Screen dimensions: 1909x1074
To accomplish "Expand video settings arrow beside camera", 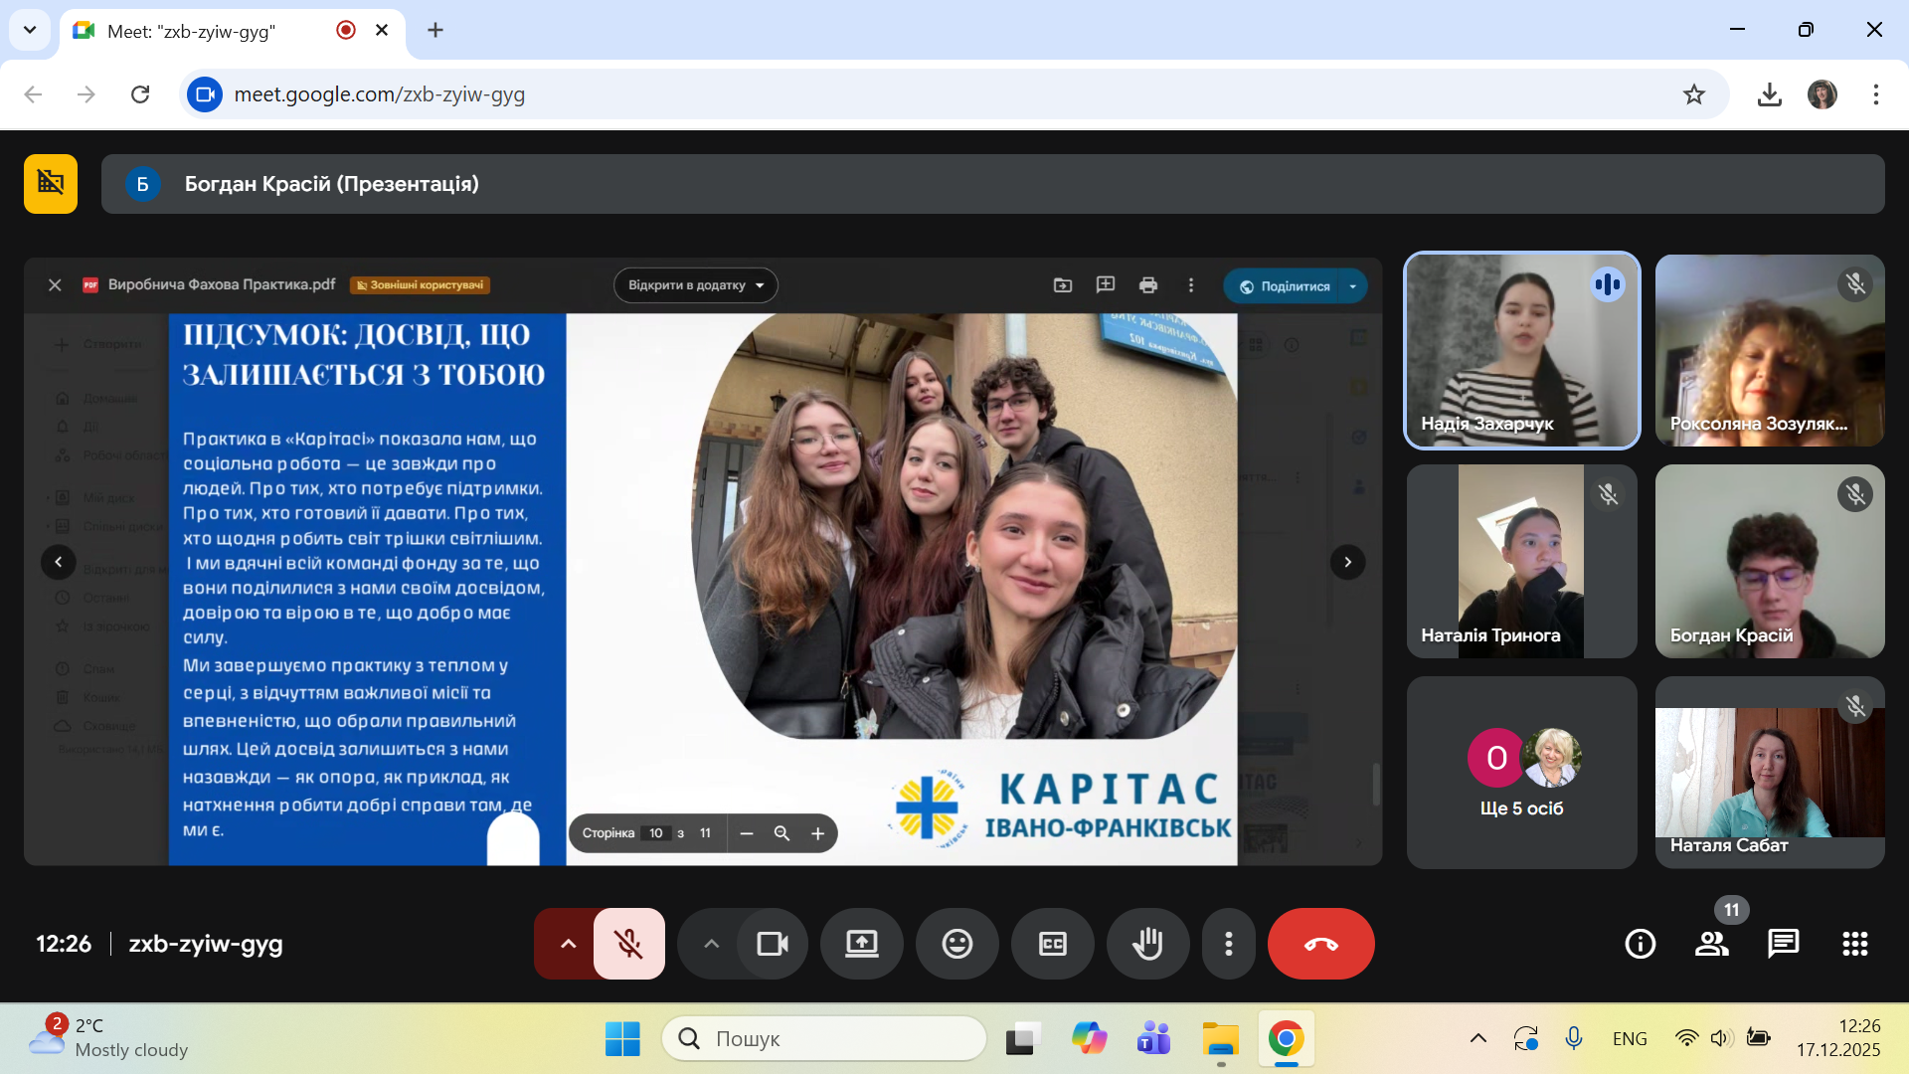I will (711, 944).
